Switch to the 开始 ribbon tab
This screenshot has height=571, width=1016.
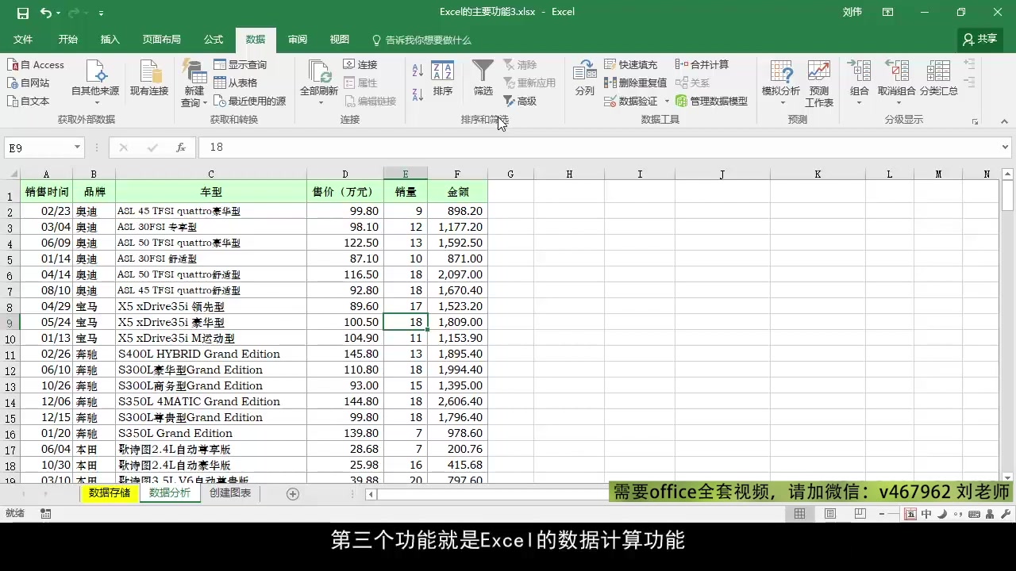(68, 40)
